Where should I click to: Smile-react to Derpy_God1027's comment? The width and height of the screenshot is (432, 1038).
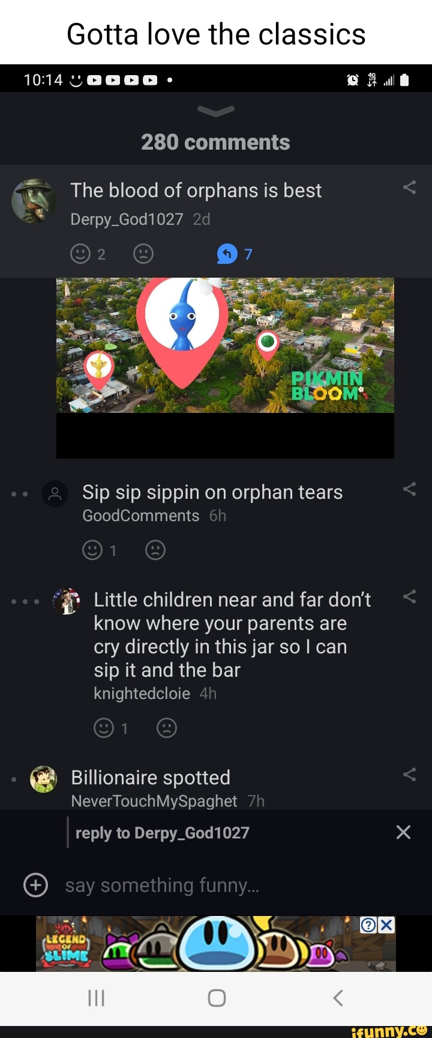tap(80, 254)
